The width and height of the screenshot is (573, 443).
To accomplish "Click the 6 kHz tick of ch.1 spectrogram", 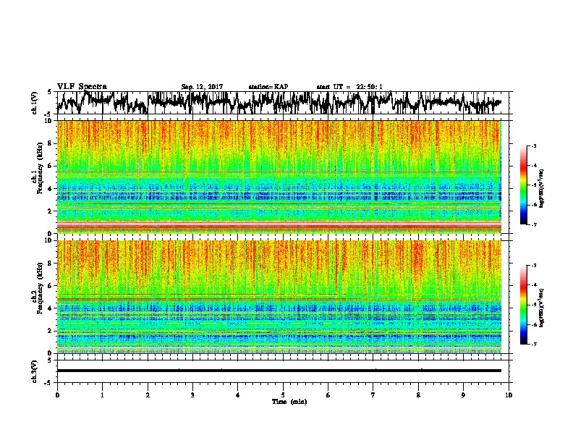I will point(51,166).
